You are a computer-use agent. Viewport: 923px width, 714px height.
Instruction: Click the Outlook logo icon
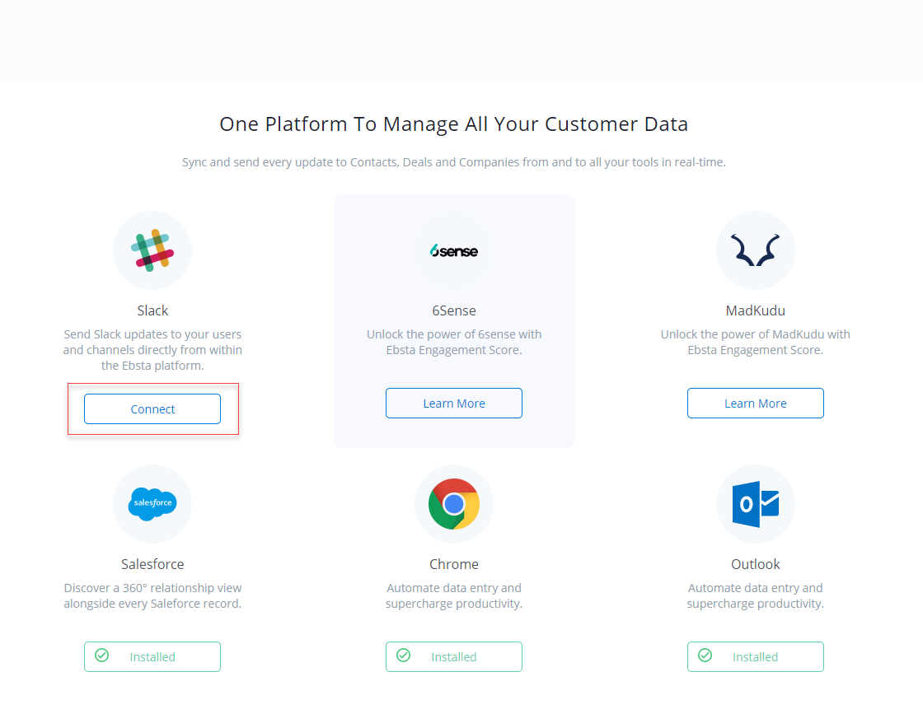[756, 503]
